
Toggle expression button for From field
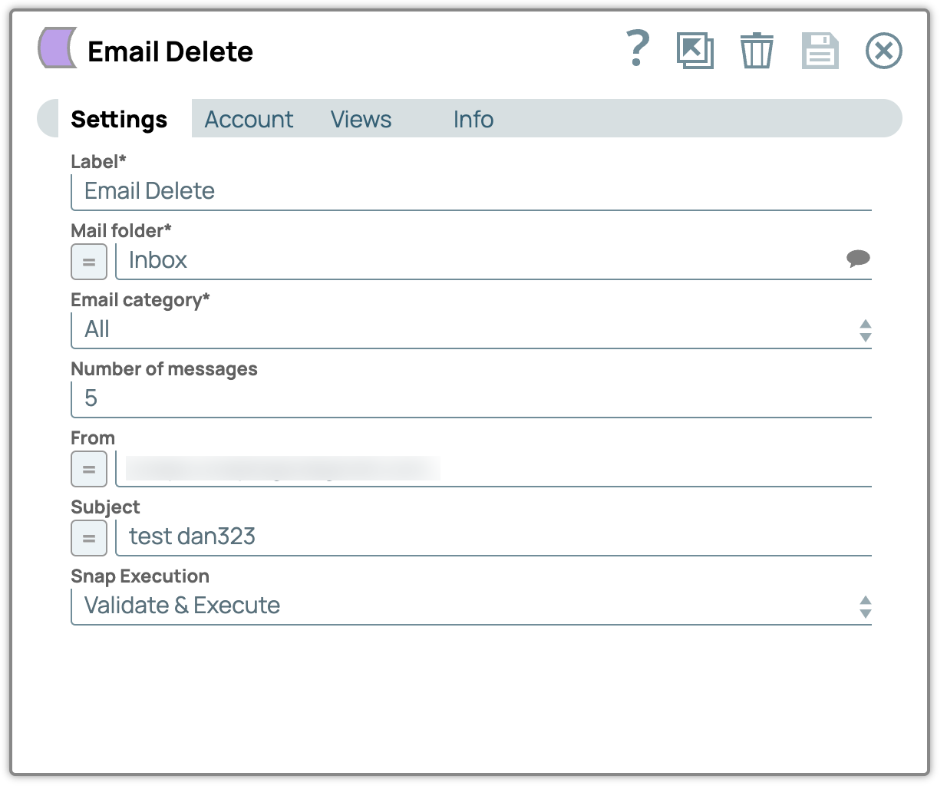point(89,469)
